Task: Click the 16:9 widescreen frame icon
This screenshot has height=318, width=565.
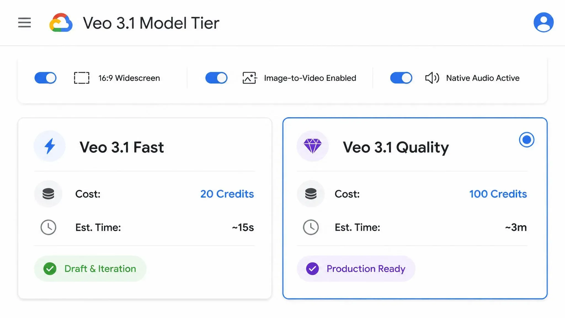Action: tap(82, 78)
